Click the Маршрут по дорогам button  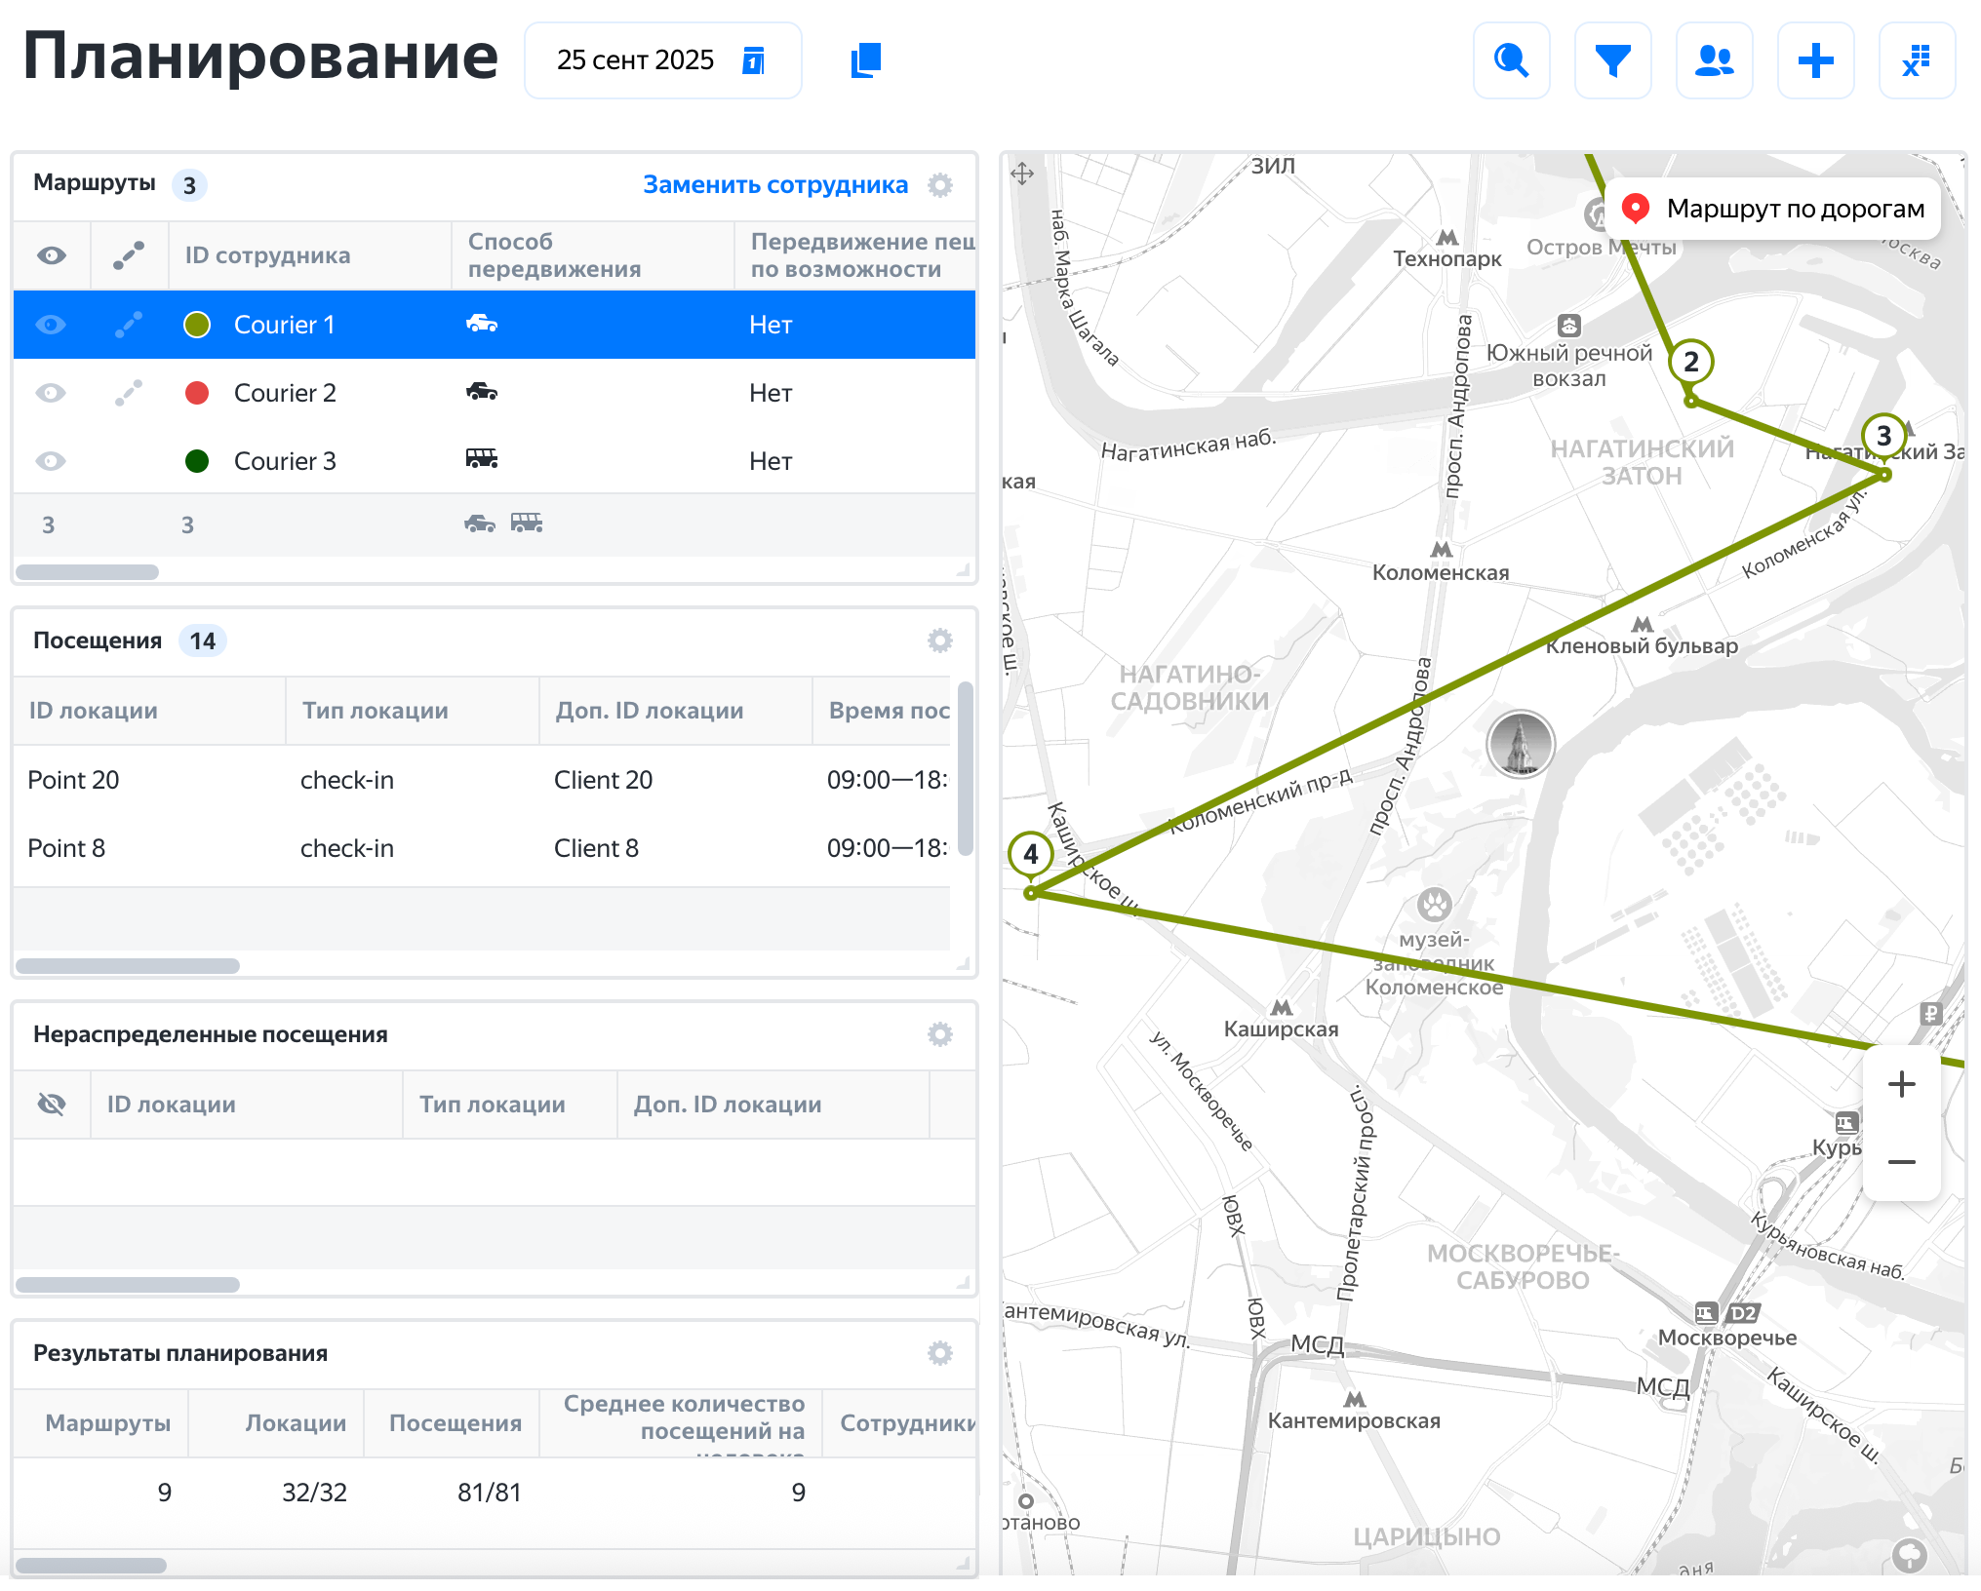1773,209
